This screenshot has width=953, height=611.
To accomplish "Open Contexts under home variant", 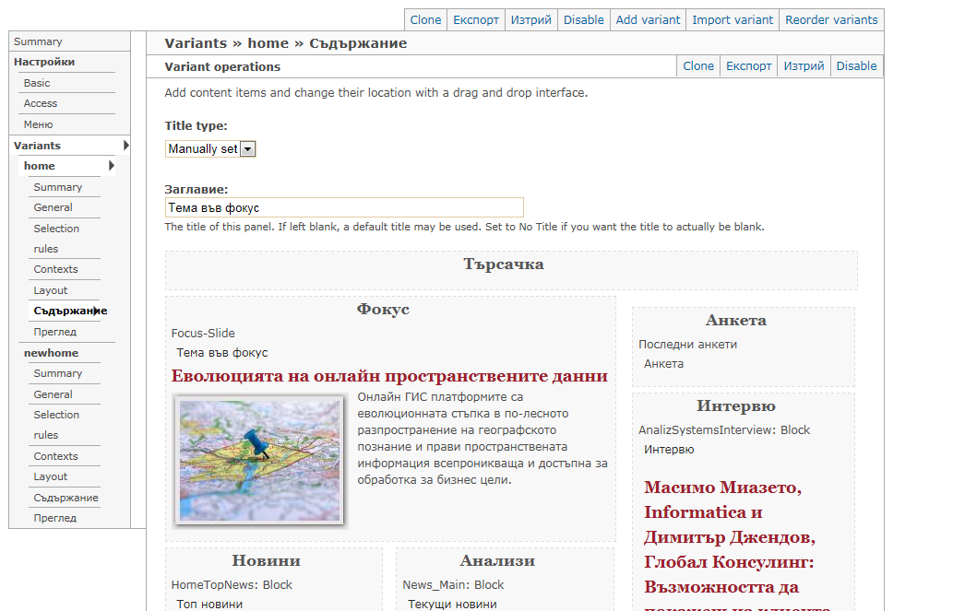I will coord(56,269).
